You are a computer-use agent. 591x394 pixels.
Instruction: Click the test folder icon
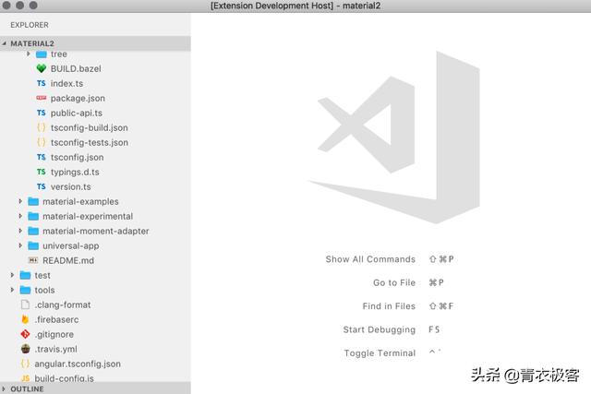[25, 275]
